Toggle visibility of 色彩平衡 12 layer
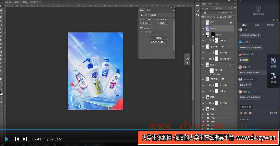Viewport: 280px width, 146px height. point(203,53)
